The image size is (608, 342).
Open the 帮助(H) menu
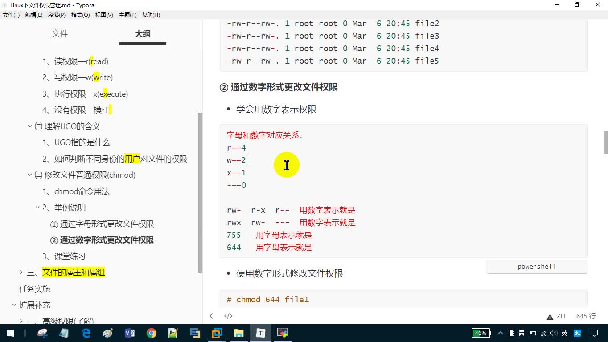(151, 15)
